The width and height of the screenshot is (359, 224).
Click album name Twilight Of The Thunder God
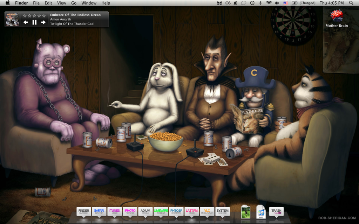click(x=72, y=24)
